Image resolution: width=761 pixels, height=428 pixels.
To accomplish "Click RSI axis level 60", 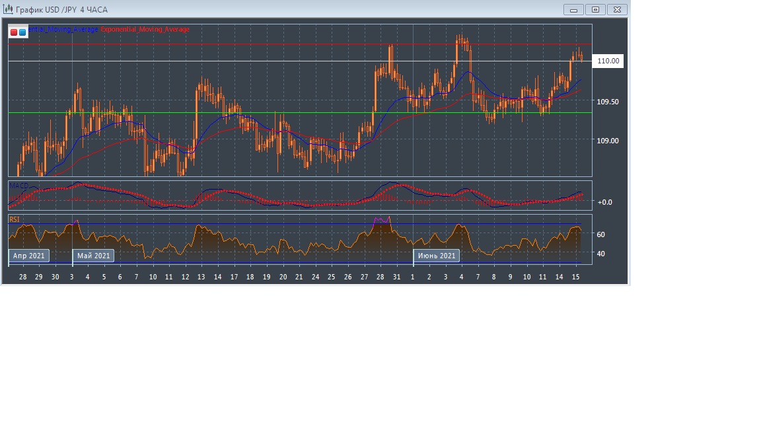I will click(601, 234).
